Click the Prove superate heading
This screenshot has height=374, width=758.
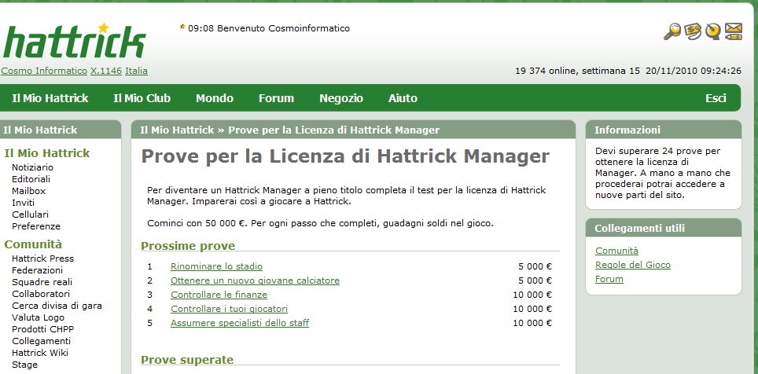187,360
